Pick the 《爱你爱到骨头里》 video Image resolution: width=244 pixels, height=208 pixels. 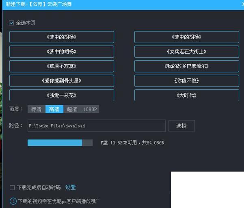tap(62, 81)
